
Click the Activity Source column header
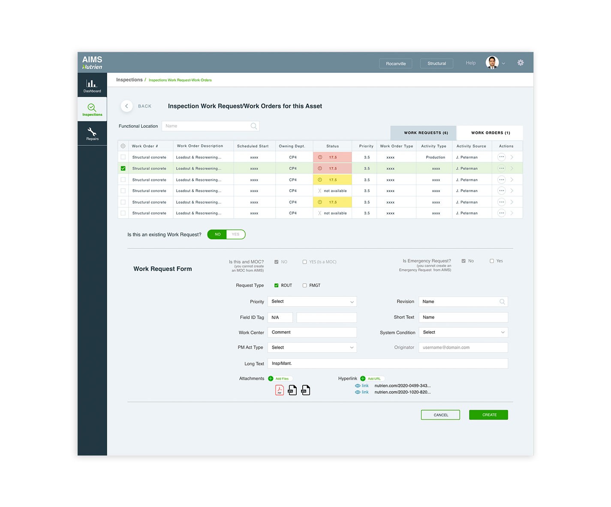(471, 146)
